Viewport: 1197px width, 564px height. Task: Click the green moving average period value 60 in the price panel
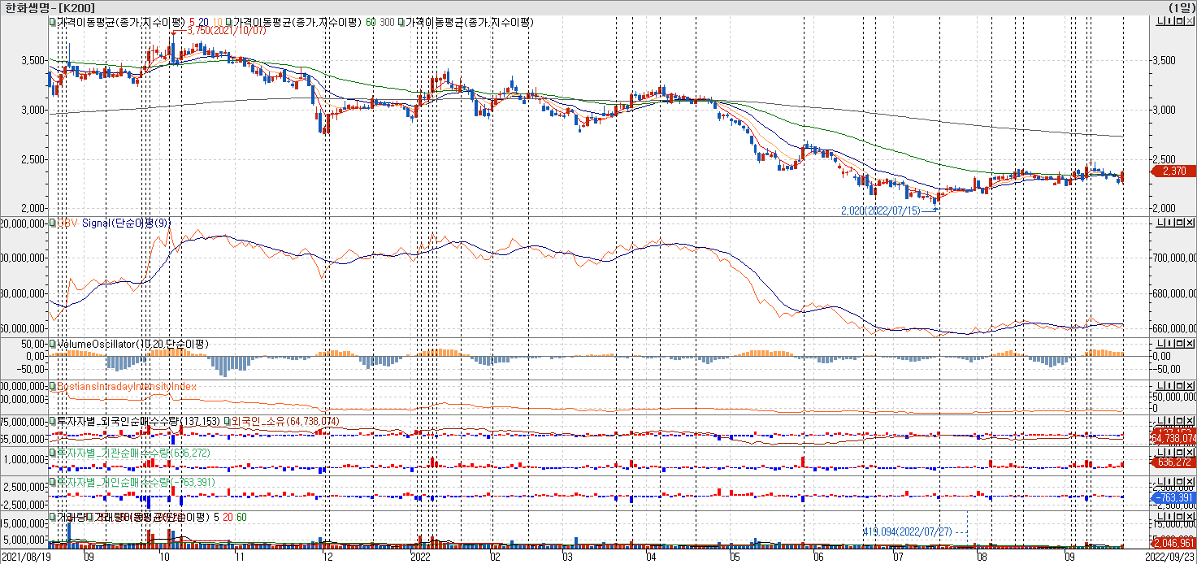point(371,22)
